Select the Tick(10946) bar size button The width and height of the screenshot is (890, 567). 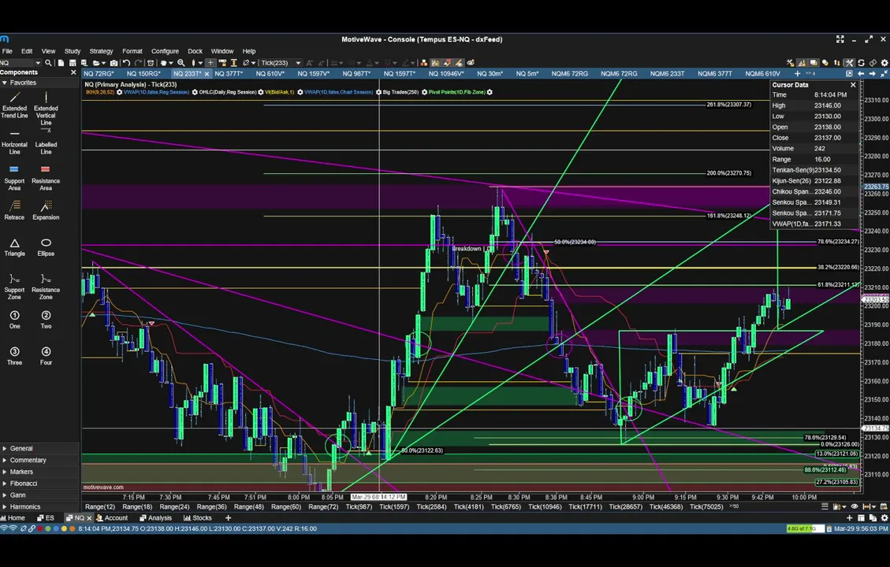tap(545, 507)
